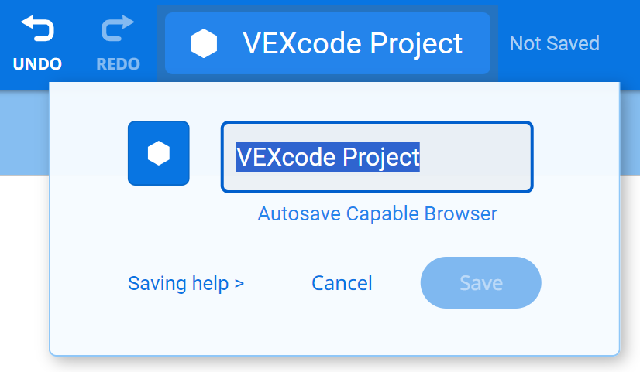Click the Redo arrow icon

tap(118, 29)
